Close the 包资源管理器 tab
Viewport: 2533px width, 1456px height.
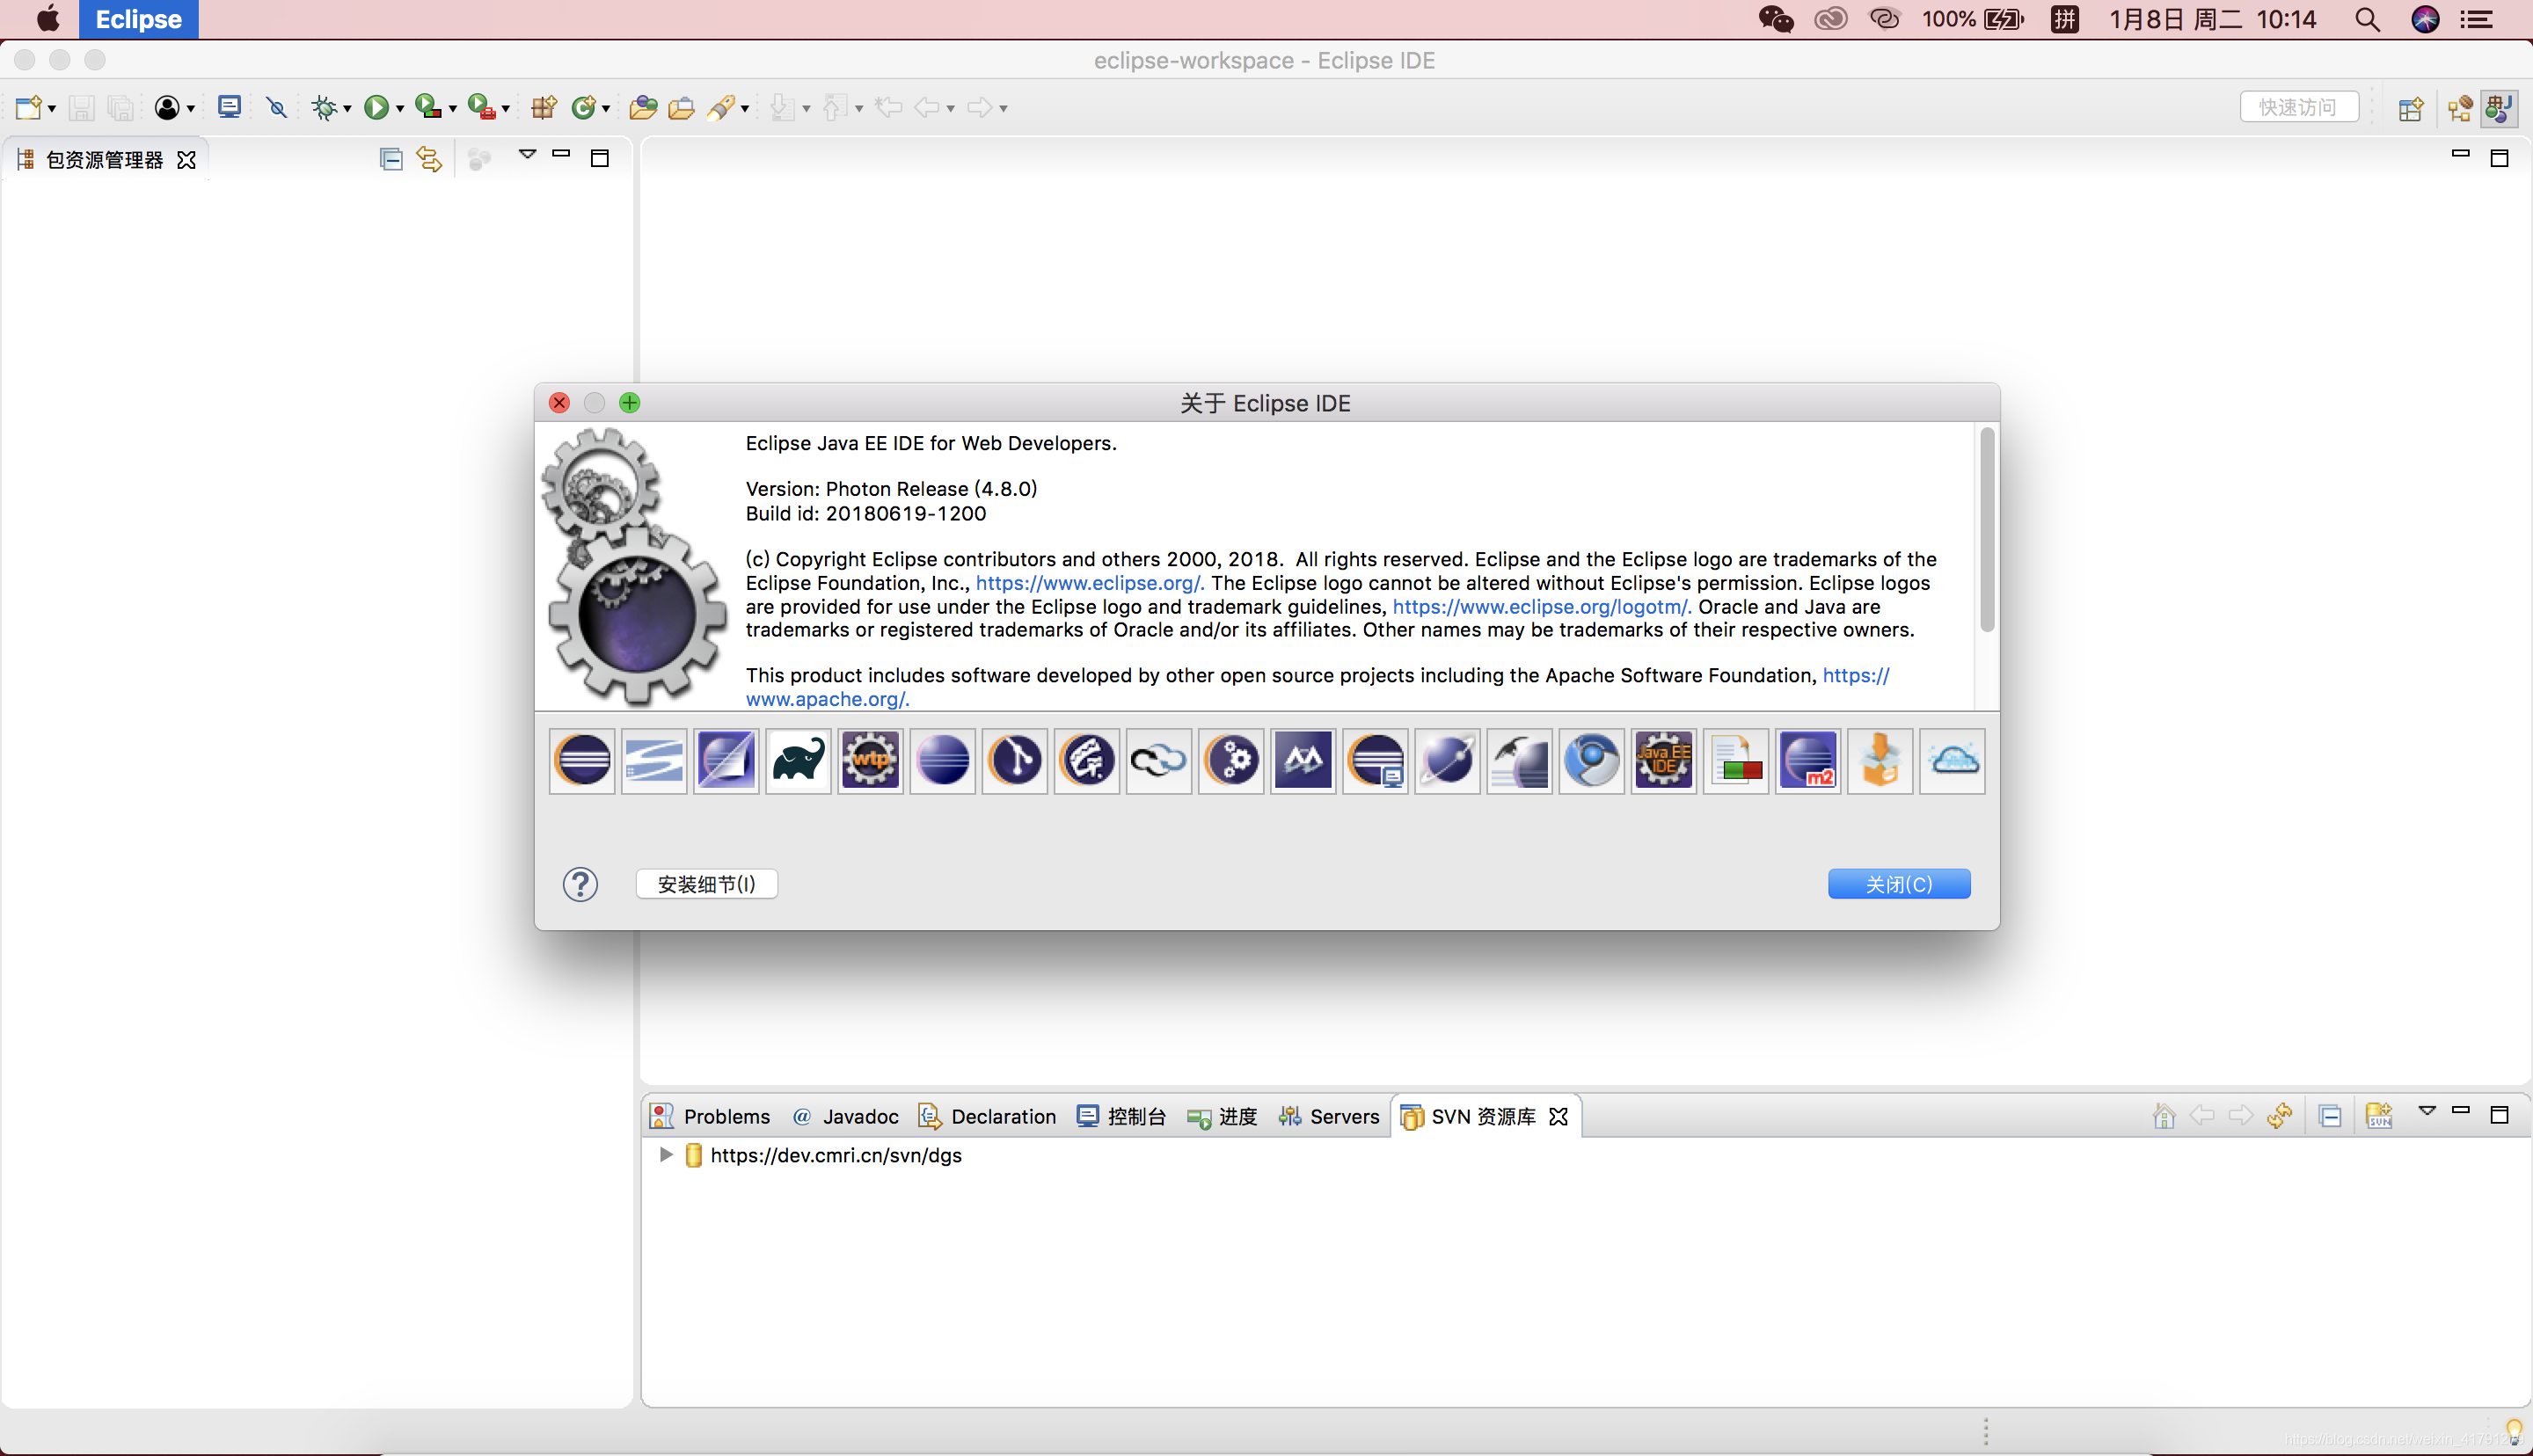tap(186, 160)
